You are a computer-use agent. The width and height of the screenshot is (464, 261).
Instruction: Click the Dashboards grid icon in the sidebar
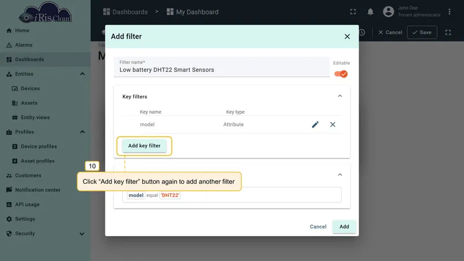9,60
